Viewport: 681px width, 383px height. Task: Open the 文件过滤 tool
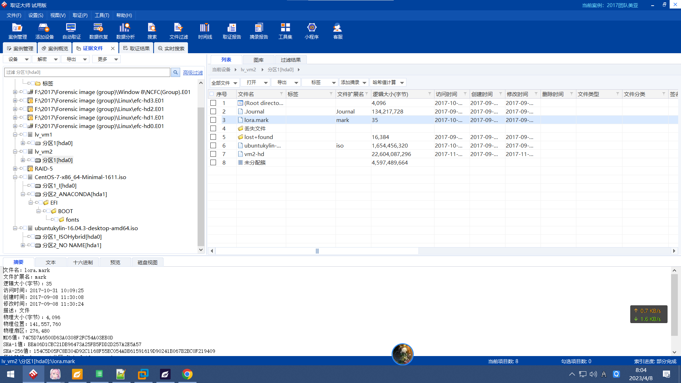(x=178, y=31)
